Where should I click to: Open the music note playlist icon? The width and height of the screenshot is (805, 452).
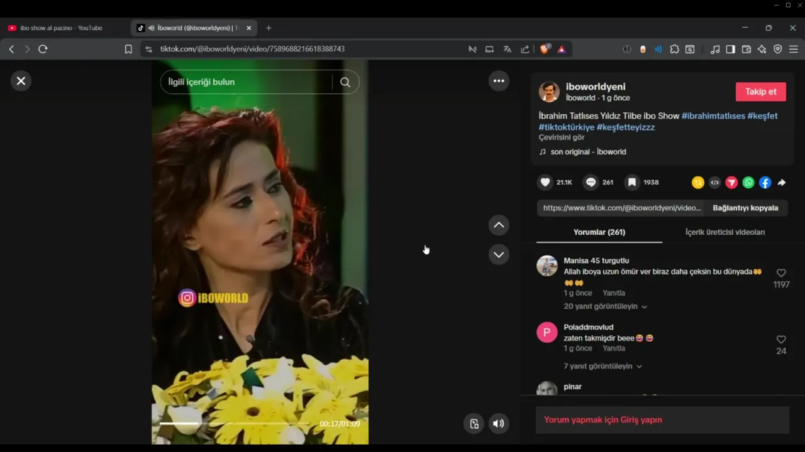tap(715, 49)
